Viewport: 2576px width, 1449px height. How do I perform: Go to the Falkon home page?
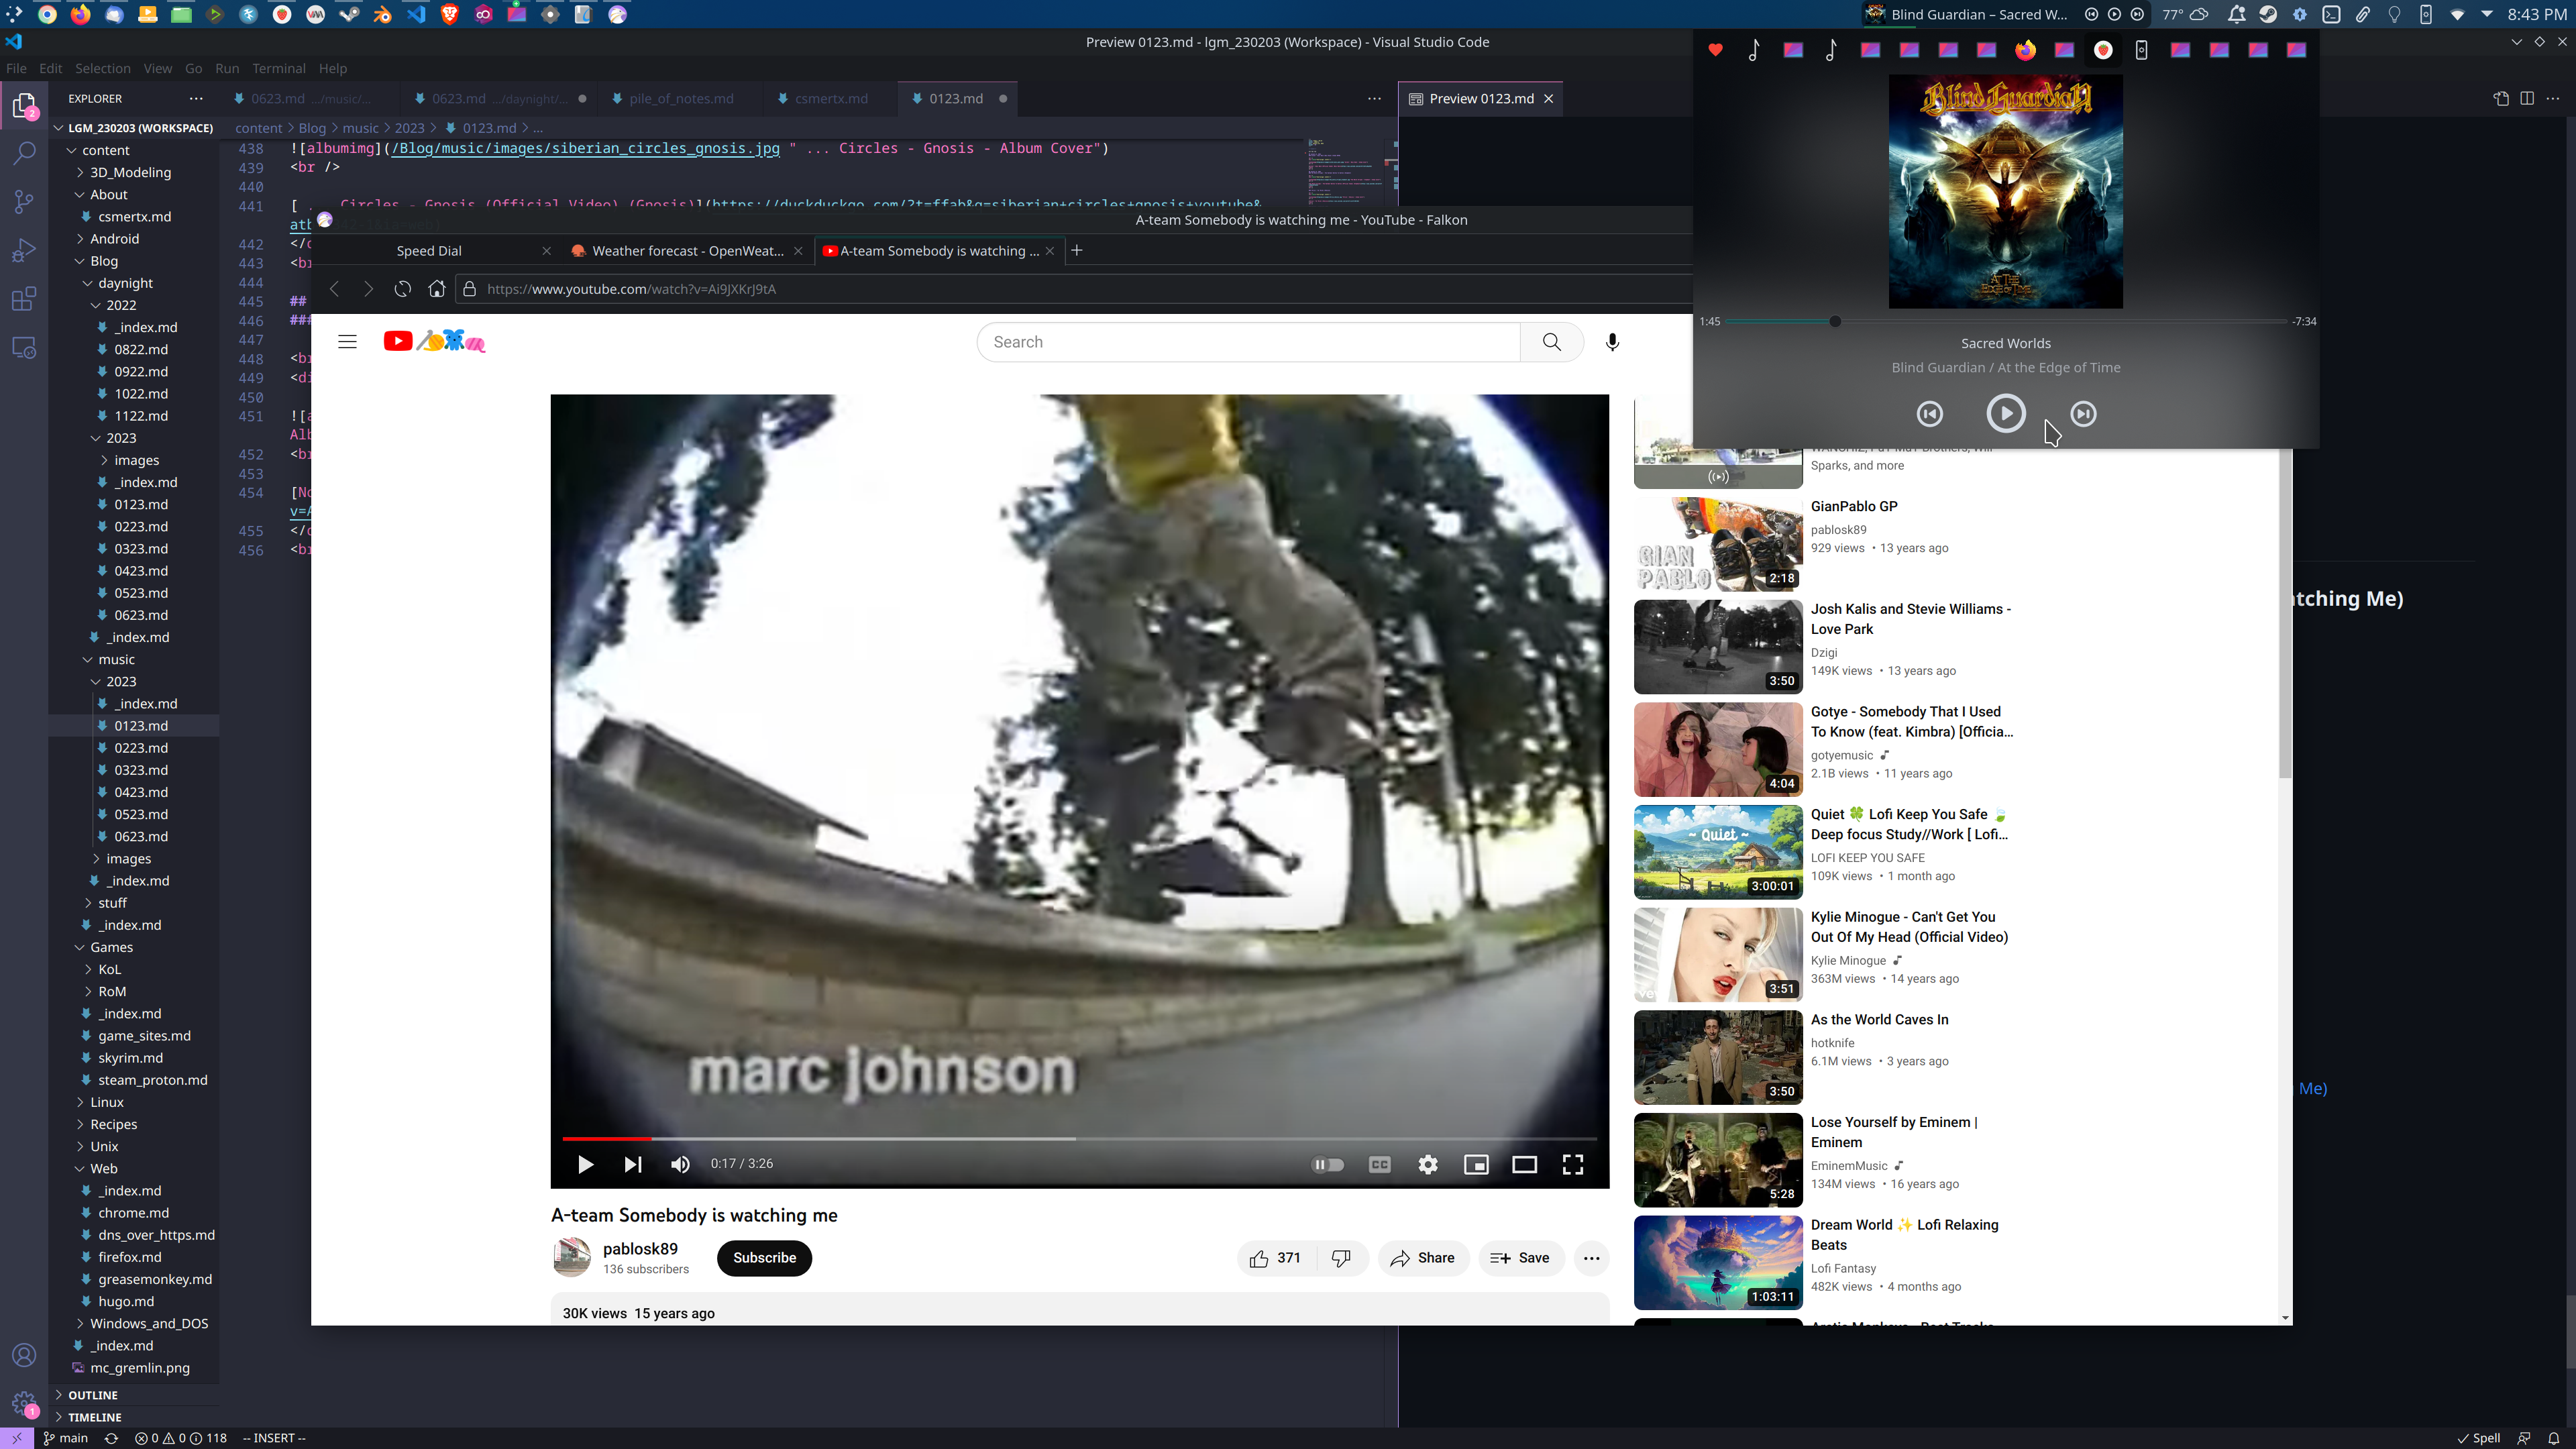436,289
